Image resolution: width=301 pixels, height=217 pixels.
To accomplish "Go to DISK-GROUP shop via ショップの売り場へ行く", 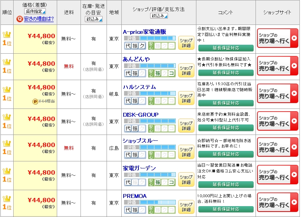I will [x=278, y=121].
